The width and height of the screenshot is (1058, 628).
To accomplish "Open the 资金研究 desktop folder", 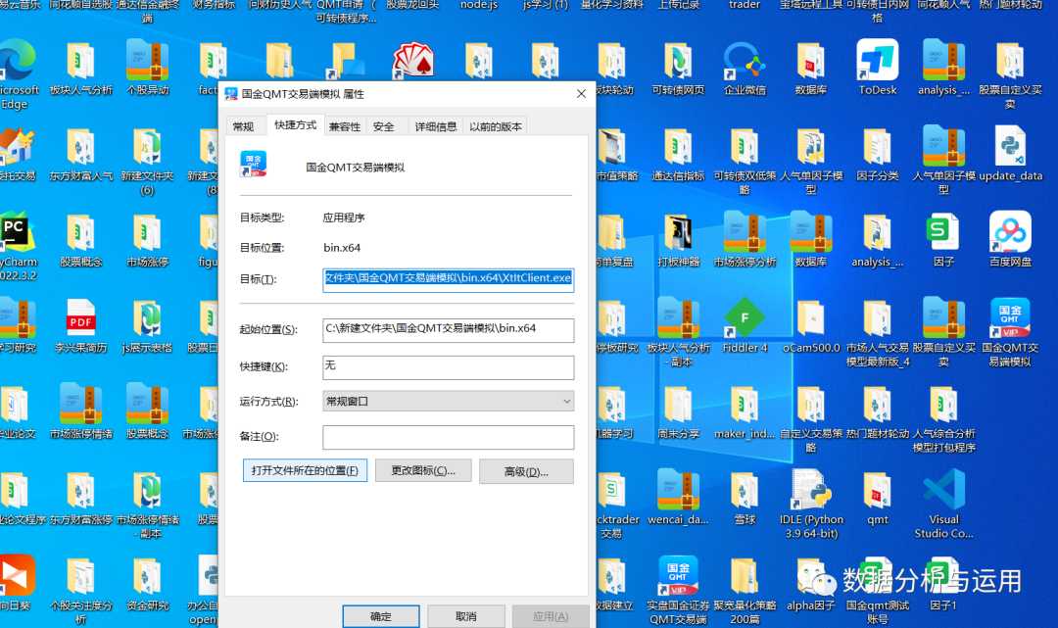I will (x=147, y=585).
